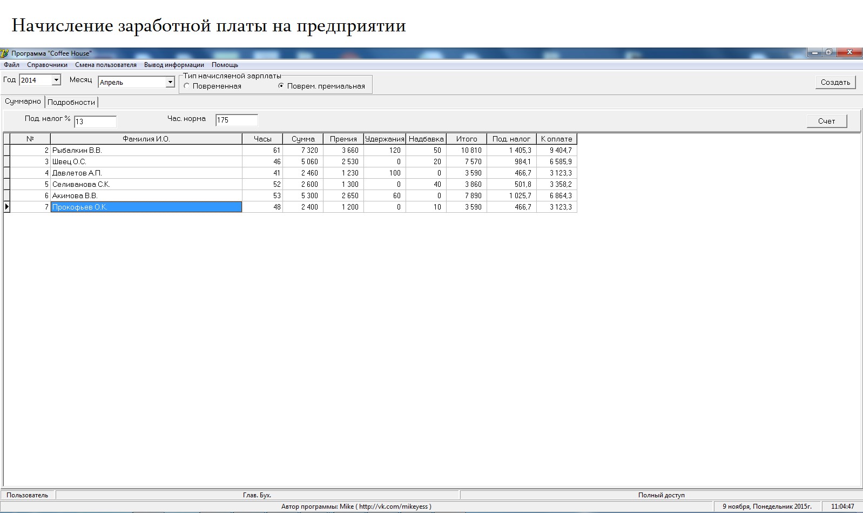Click the Премия value 1 200
This screenshot has width=863, height=513.
coord(350,207)
